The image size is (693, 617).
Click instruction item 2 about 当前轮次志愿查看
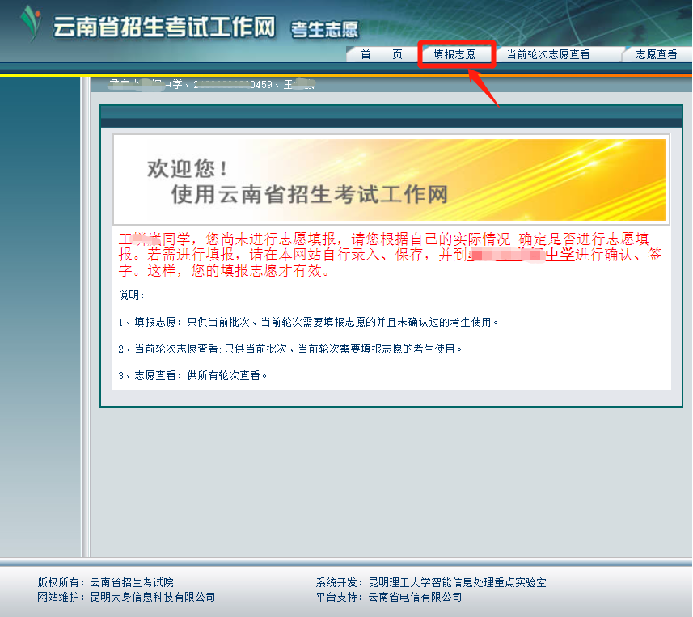click(x=290, y=349)
